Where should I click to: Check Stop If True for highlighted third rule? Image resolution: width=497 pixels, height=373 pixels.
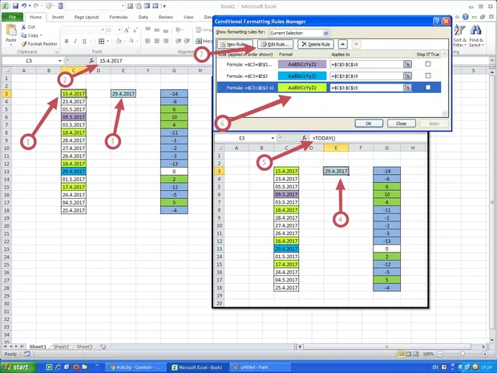pos(428,87)
